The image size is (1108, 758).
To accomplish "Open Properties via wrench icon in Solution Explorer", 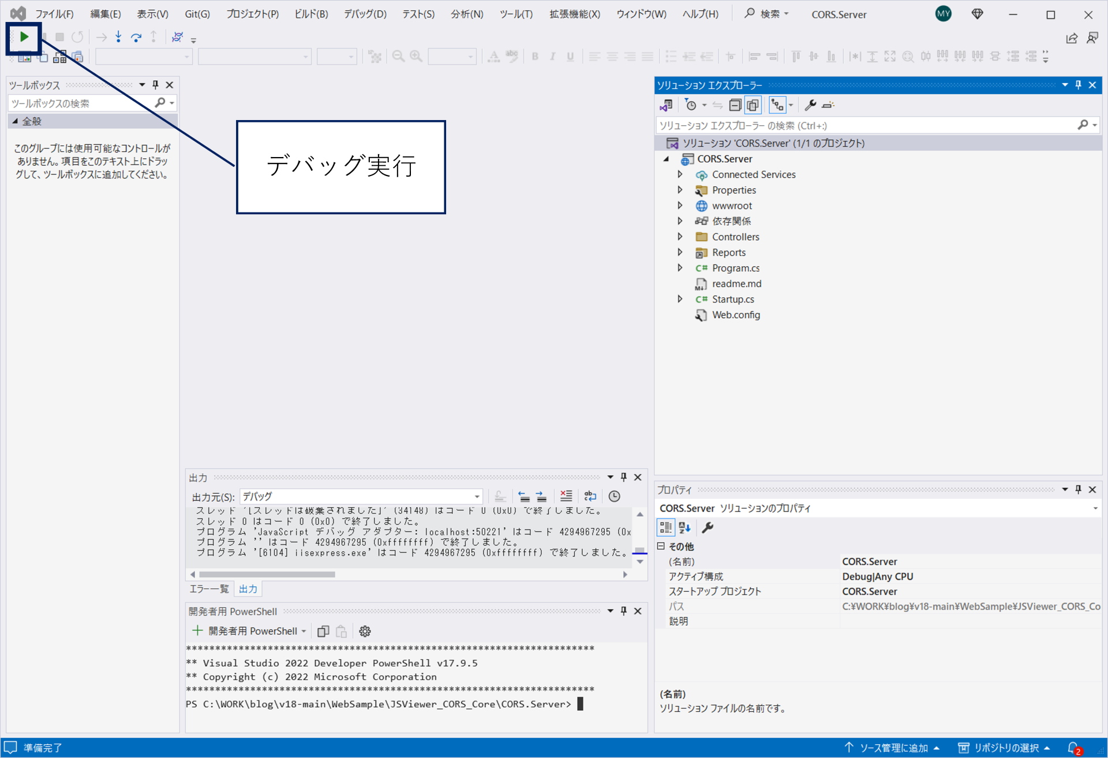I will [810, 105].
